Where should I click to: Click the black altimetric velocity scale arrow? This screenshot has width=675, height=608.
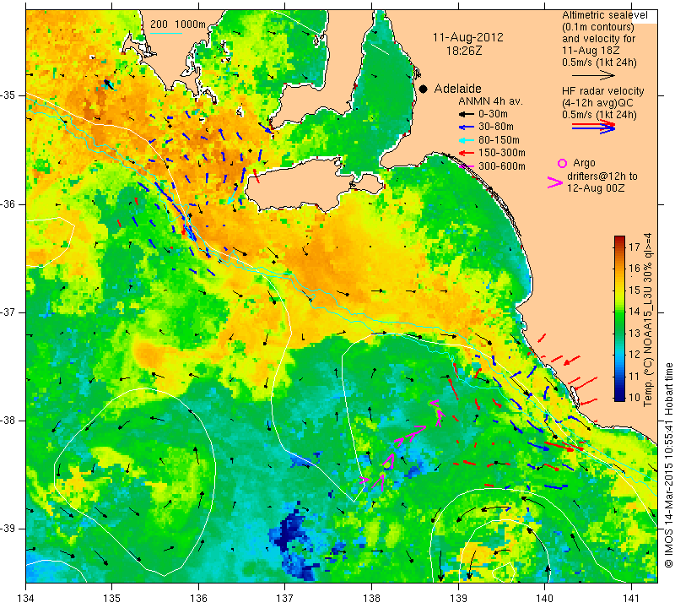coord(593,75)
